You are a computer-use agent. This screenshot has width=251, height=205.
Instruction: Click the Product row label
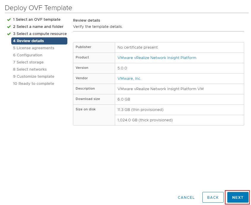pyautogui.click(x=82, y=57)
